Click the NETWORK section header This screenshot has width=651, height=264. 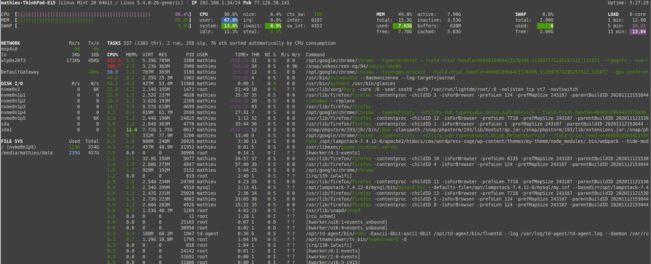coord(11,43)
